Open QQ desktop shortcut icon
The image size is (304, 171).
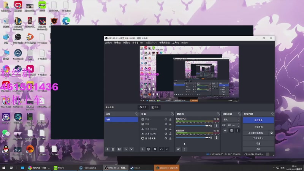[6, 150]
